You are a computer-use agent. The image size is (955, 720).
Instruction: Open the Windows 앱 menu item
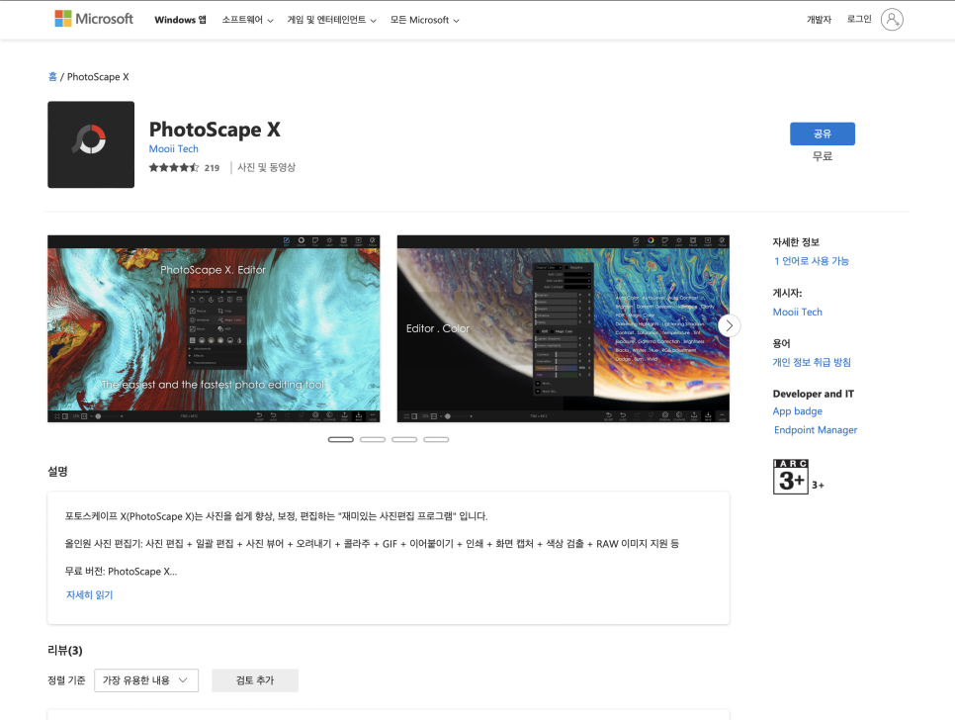point(180,20)
